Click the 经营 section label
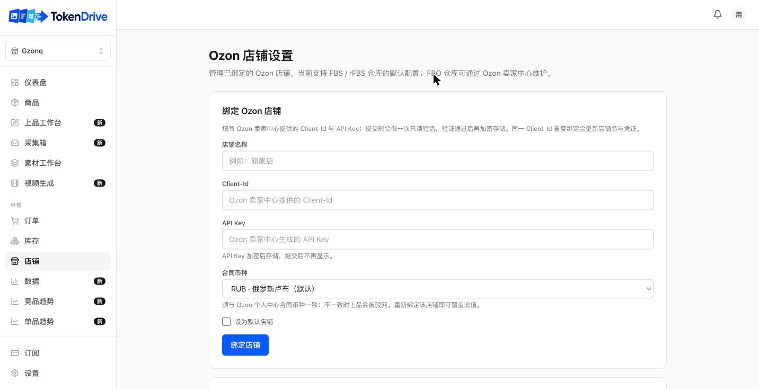Screen dimensions: 759x389 click(x=16, y=205)
